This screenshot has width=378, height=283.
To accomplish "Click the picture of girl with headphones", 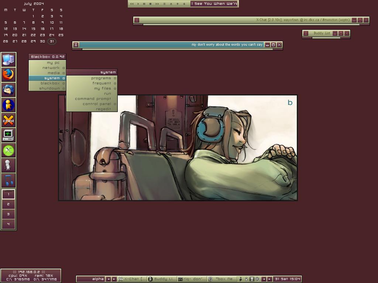I will click(178, 148).
